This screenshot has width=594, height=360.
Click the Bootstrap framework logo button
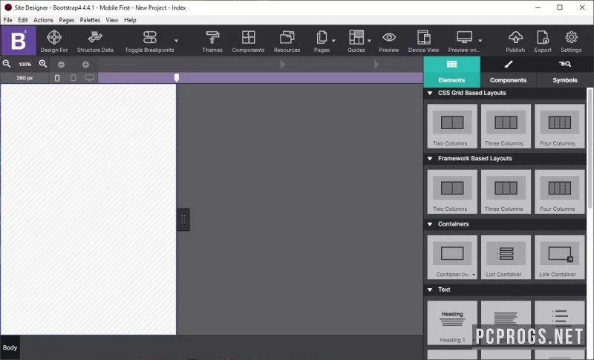[x=18, y=41]
